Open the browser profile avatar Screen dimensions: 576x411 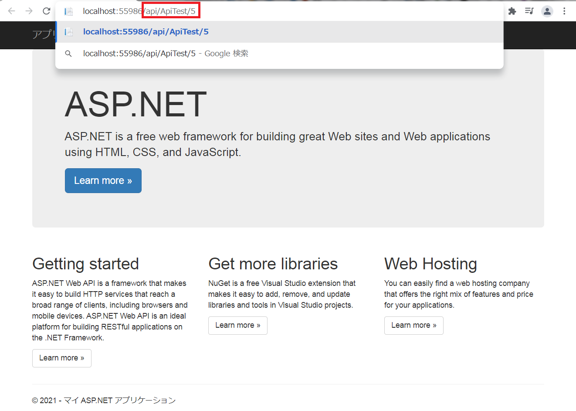547,11
